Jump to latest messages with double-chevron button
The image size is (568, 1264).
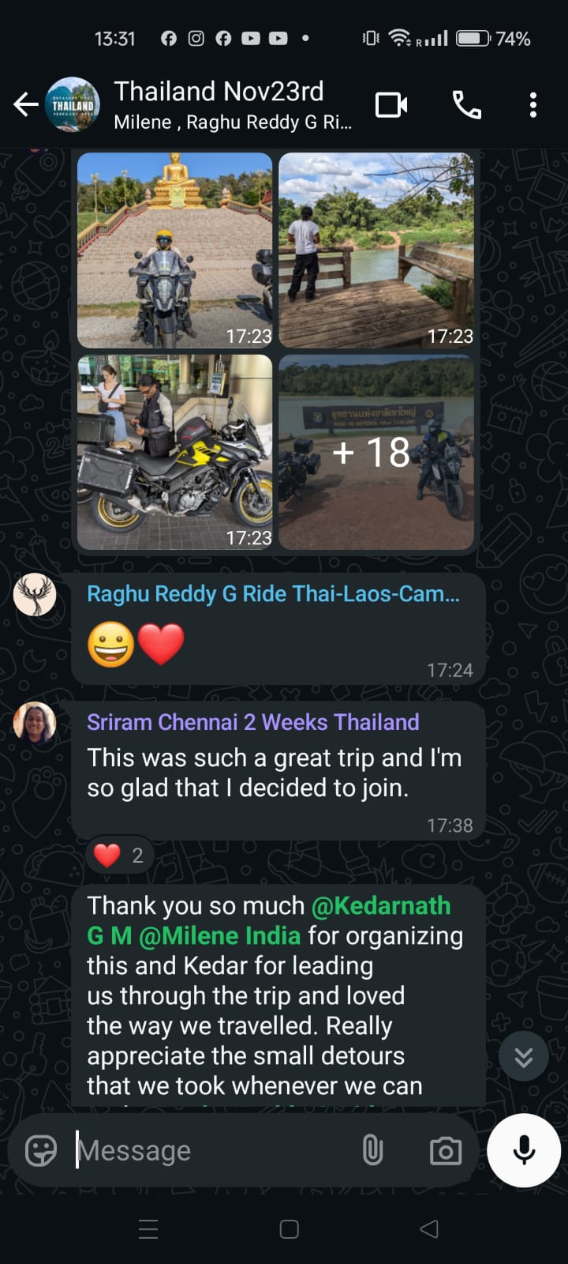click(x=524, y=1056)
